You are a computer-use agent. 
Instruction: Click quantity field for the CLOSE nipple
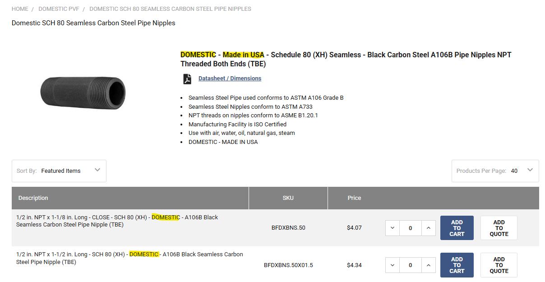tap(410, 228)
